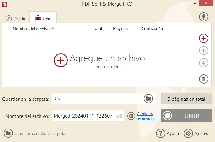Move file up with the up arrow button
215x142 pixels.
pos(204,50)
